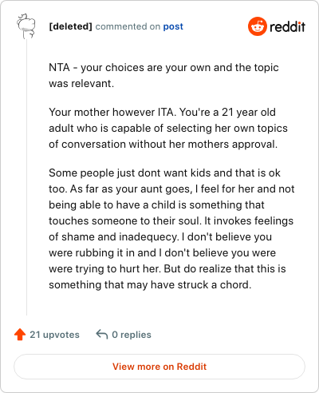The image size is (319, 393).
Task: Click the deleted user's Snoo avatar
Action: point(26,26)
